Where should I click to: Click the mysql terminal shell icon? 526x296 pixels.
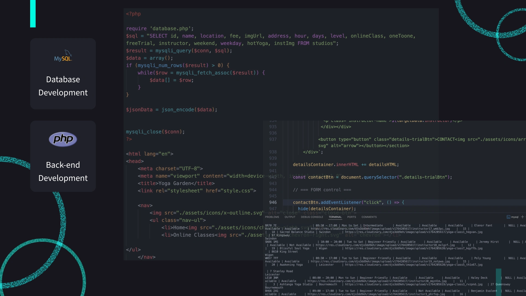[508, 217]
